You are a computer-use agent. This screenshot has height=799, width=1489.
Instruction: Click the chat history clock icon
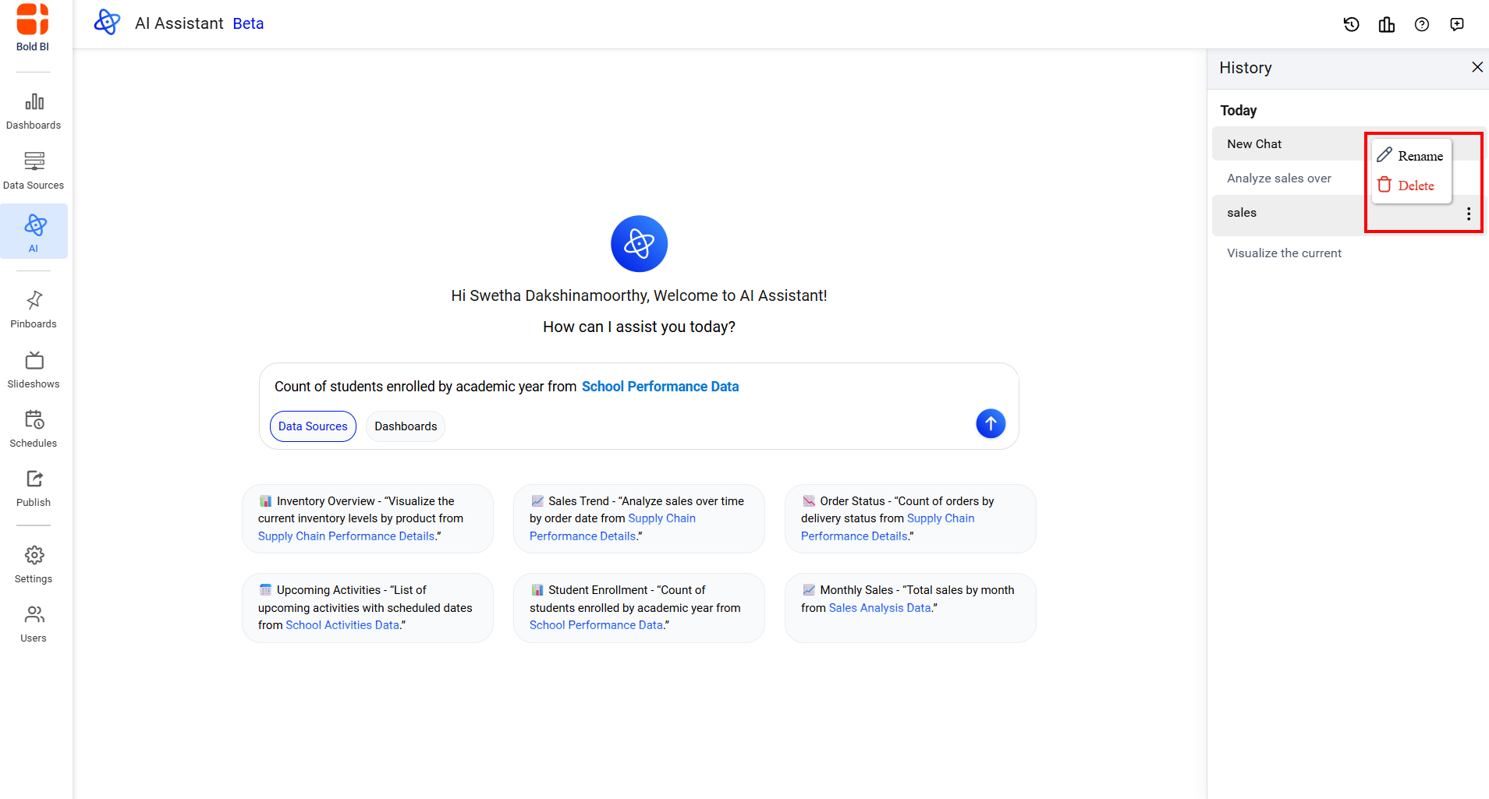point(1351,24)
